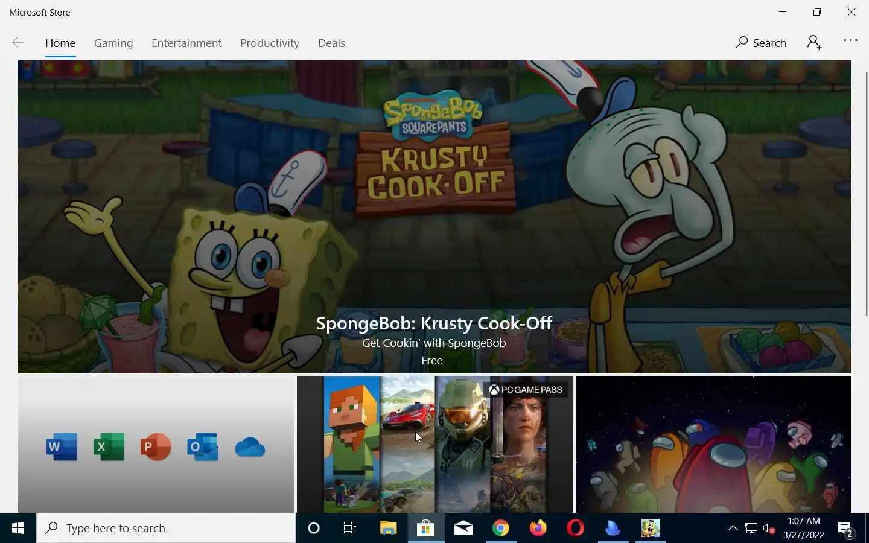This screenshot has width=869, height=543.
Task: Open the clock and date flyout
Action: (804, 528)
